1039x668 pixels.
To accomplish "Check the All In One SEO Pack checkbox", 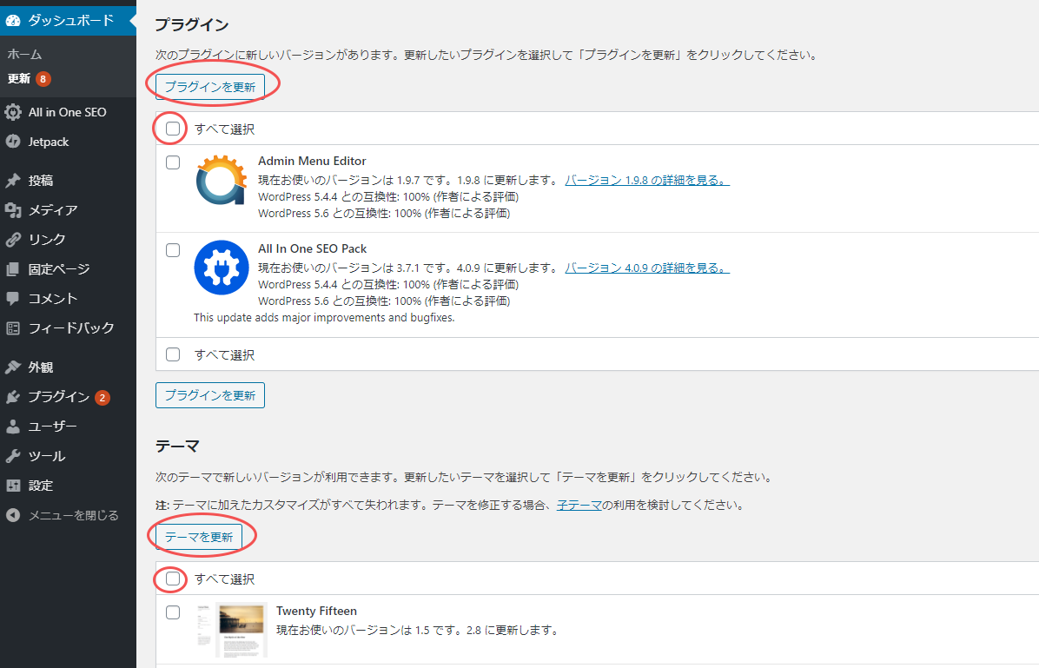I will [x=173, y=250].
